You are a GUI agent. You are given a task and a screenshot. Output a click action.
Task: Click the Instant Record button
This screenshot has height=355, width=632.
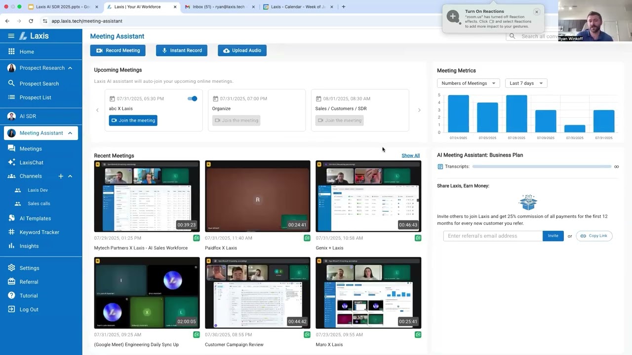click(x=182, y=50)
